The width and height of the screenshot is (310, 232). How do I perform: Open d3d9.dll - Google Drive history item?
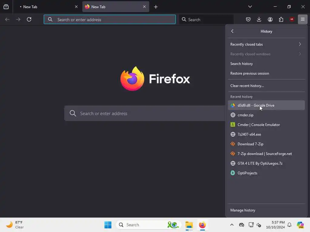(x=266, y=105)
